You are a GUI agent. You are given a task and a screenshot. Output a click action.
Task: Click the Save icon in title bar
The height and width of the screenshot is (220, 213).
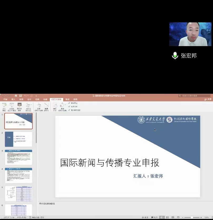(20, 96)
